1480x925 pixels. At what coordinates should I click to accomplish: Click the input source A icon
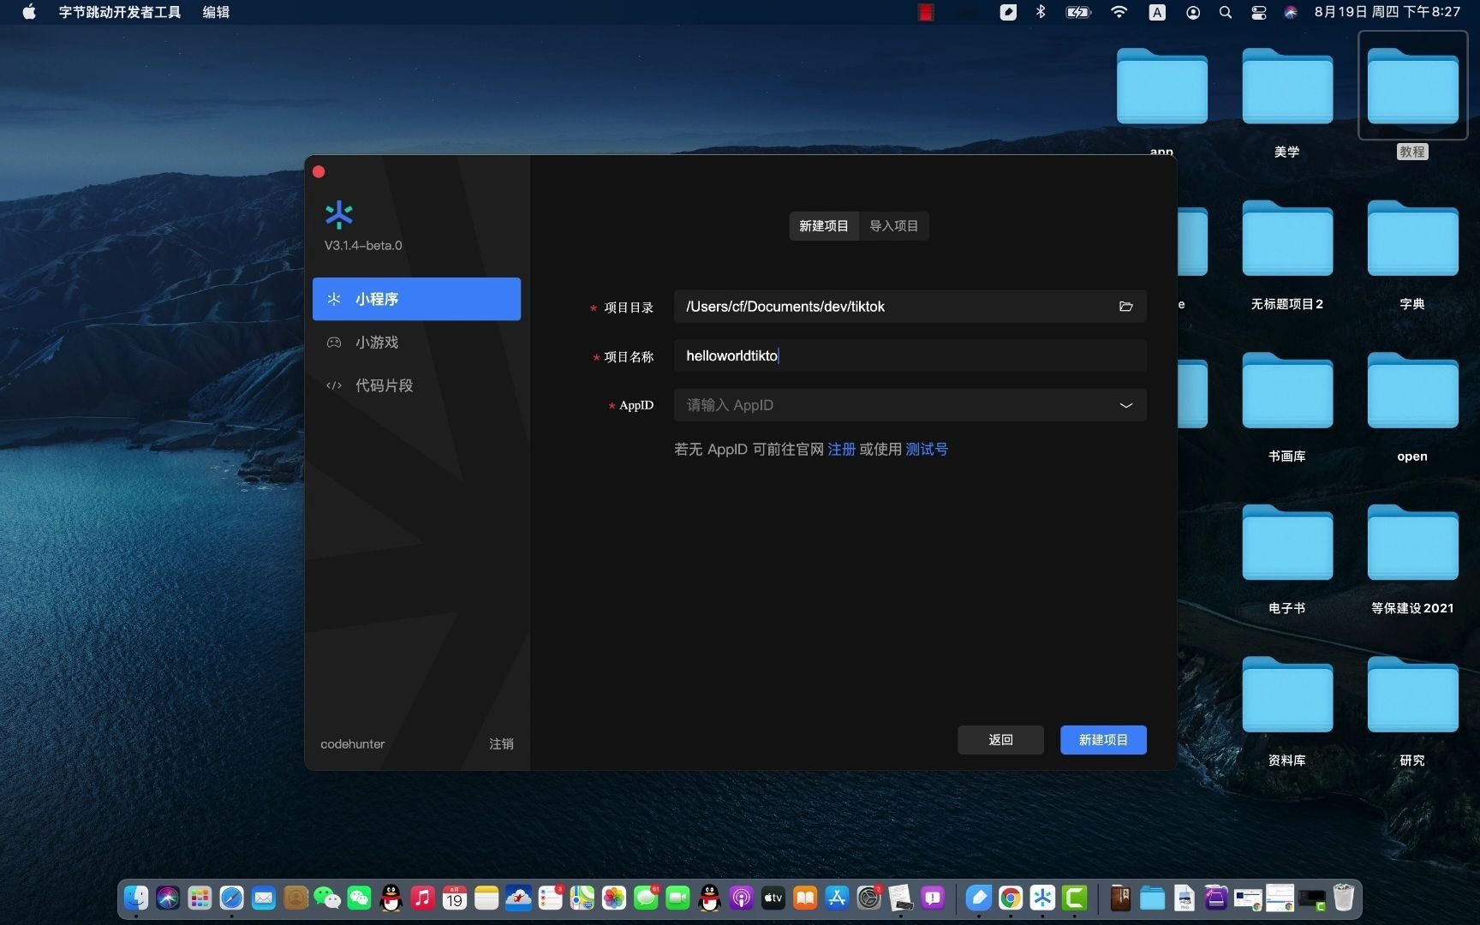[x=1157, y=12]
